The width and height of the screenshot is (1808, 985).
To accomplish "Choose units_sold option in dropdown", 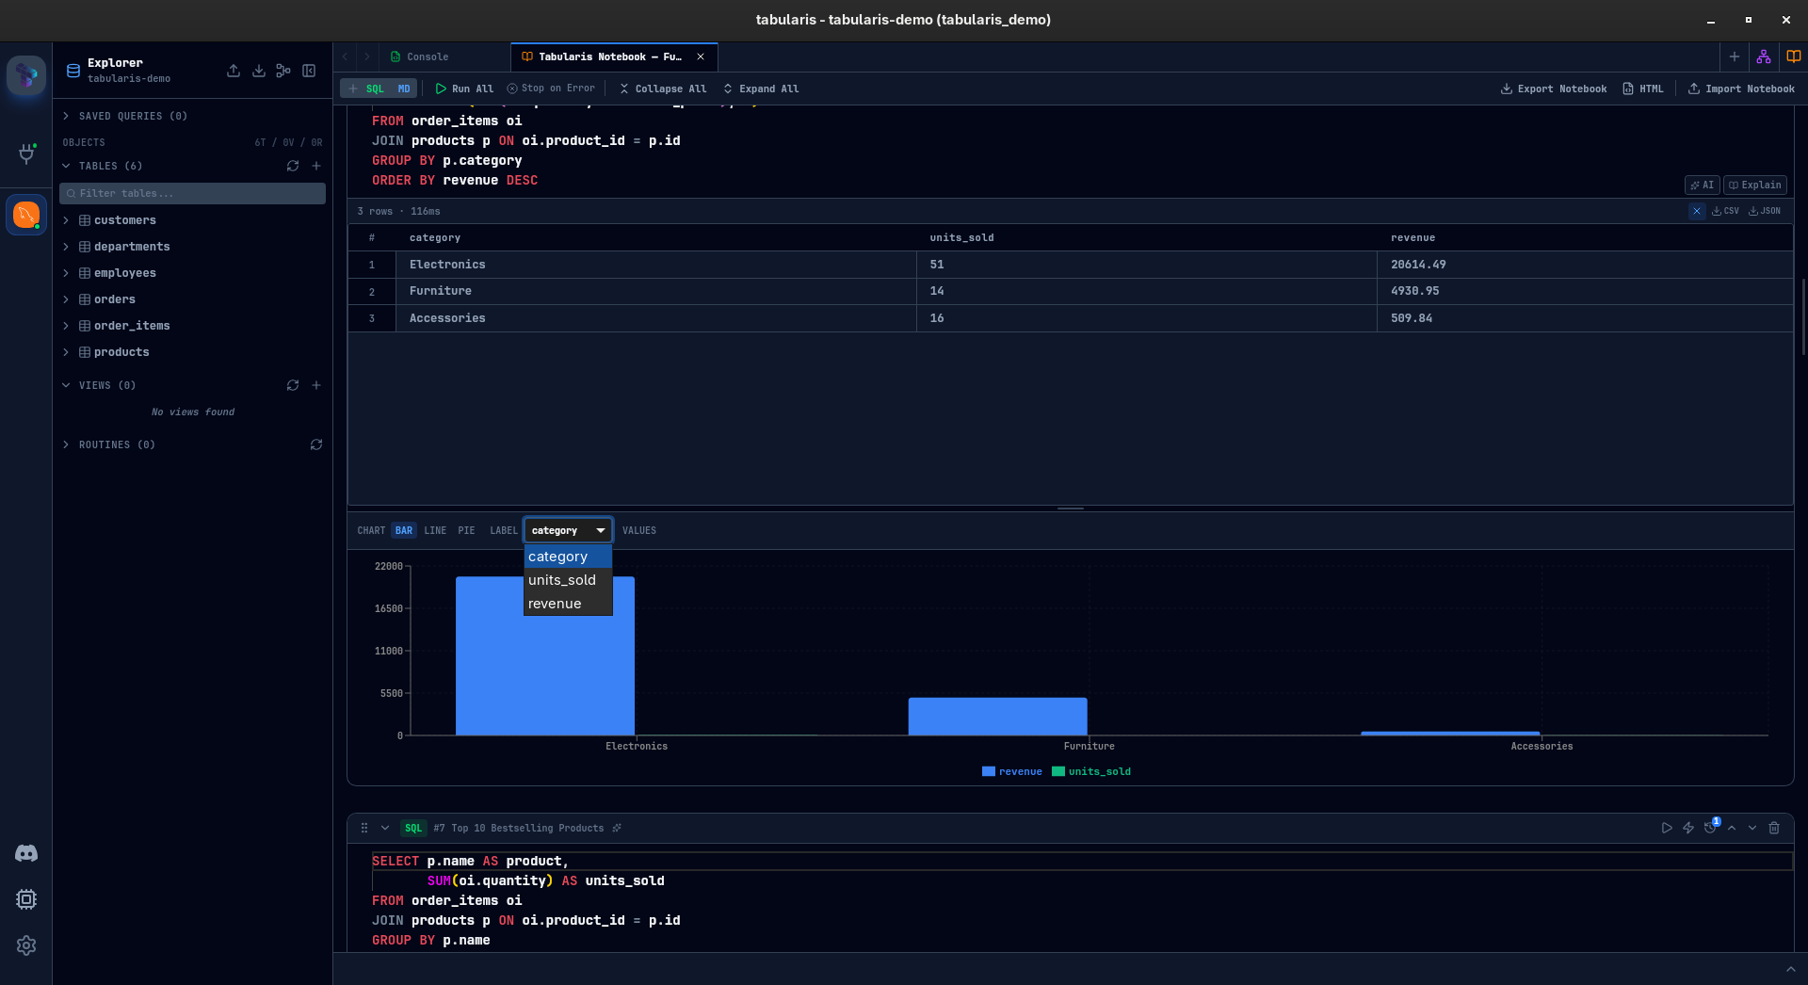I will coord(562,580).
